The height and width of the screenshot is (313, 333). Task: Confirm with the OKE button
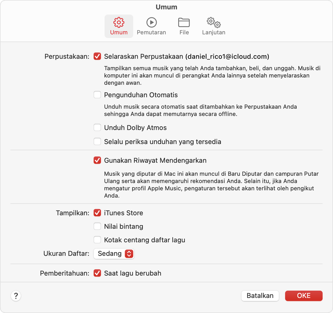click(304, 296)
